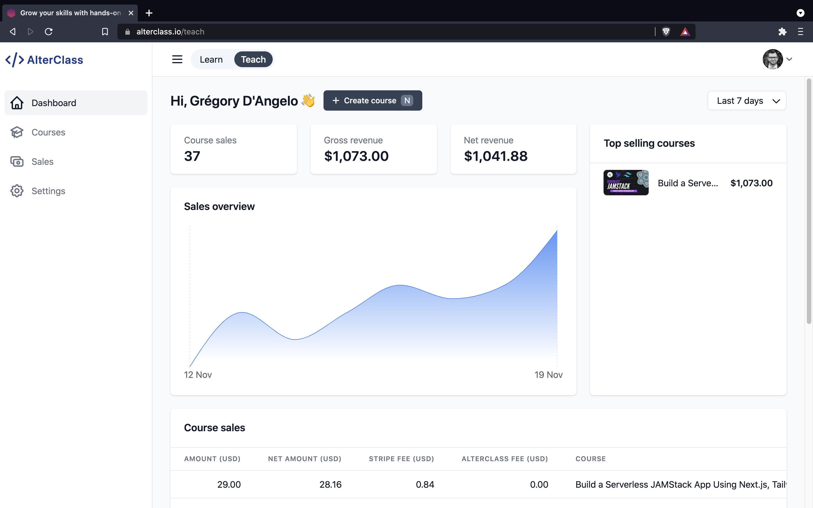
Task: Click the Create course button
Action: 373,100
